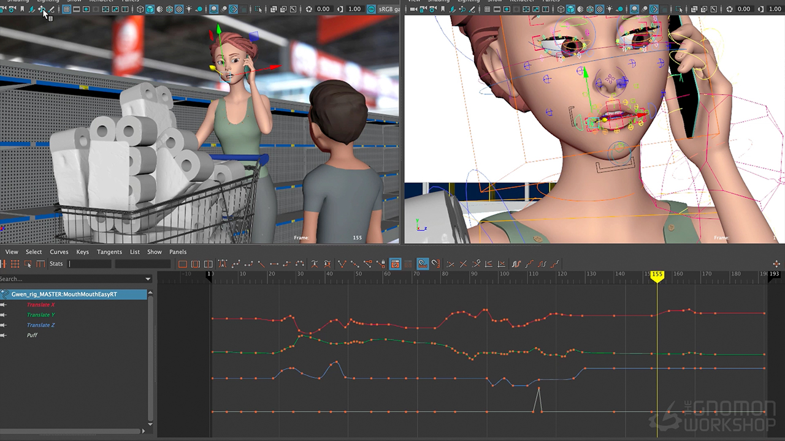Open the Panels menu in Graph Editor
The image size is (785, 441).
177,252
